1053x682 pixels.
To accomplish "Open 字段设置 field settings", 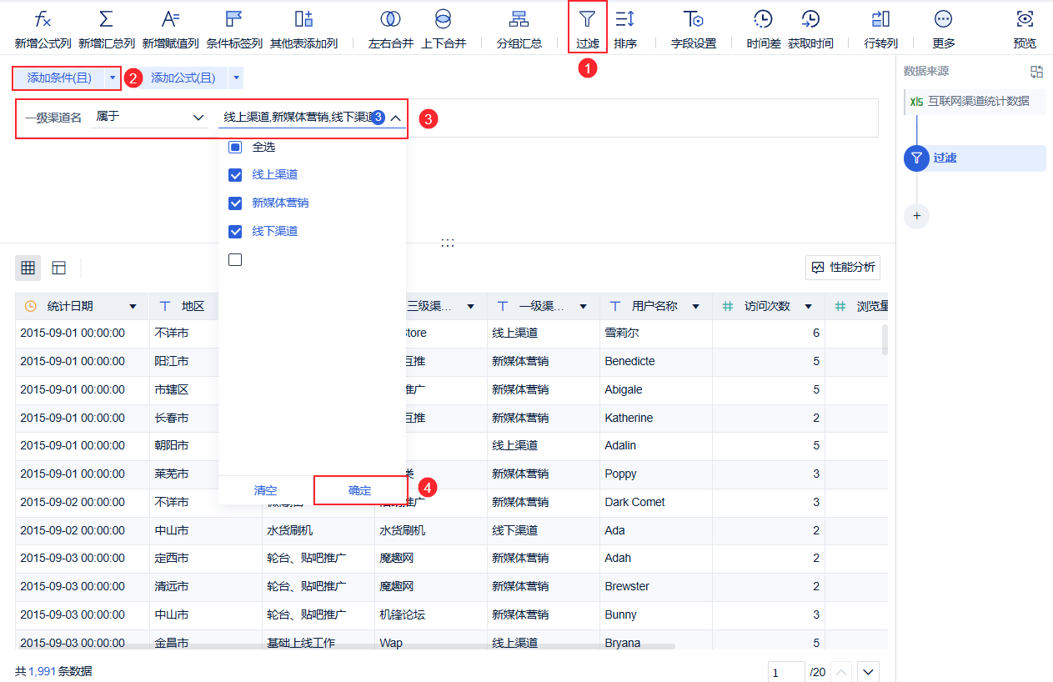I will click(x=694, y=30).
